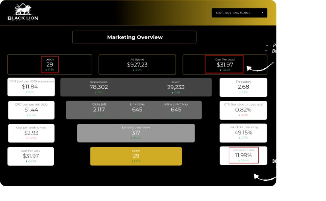Select the gold Leads 29 funnel bar
Screen dimensions: 326x201
click(136, 156)
